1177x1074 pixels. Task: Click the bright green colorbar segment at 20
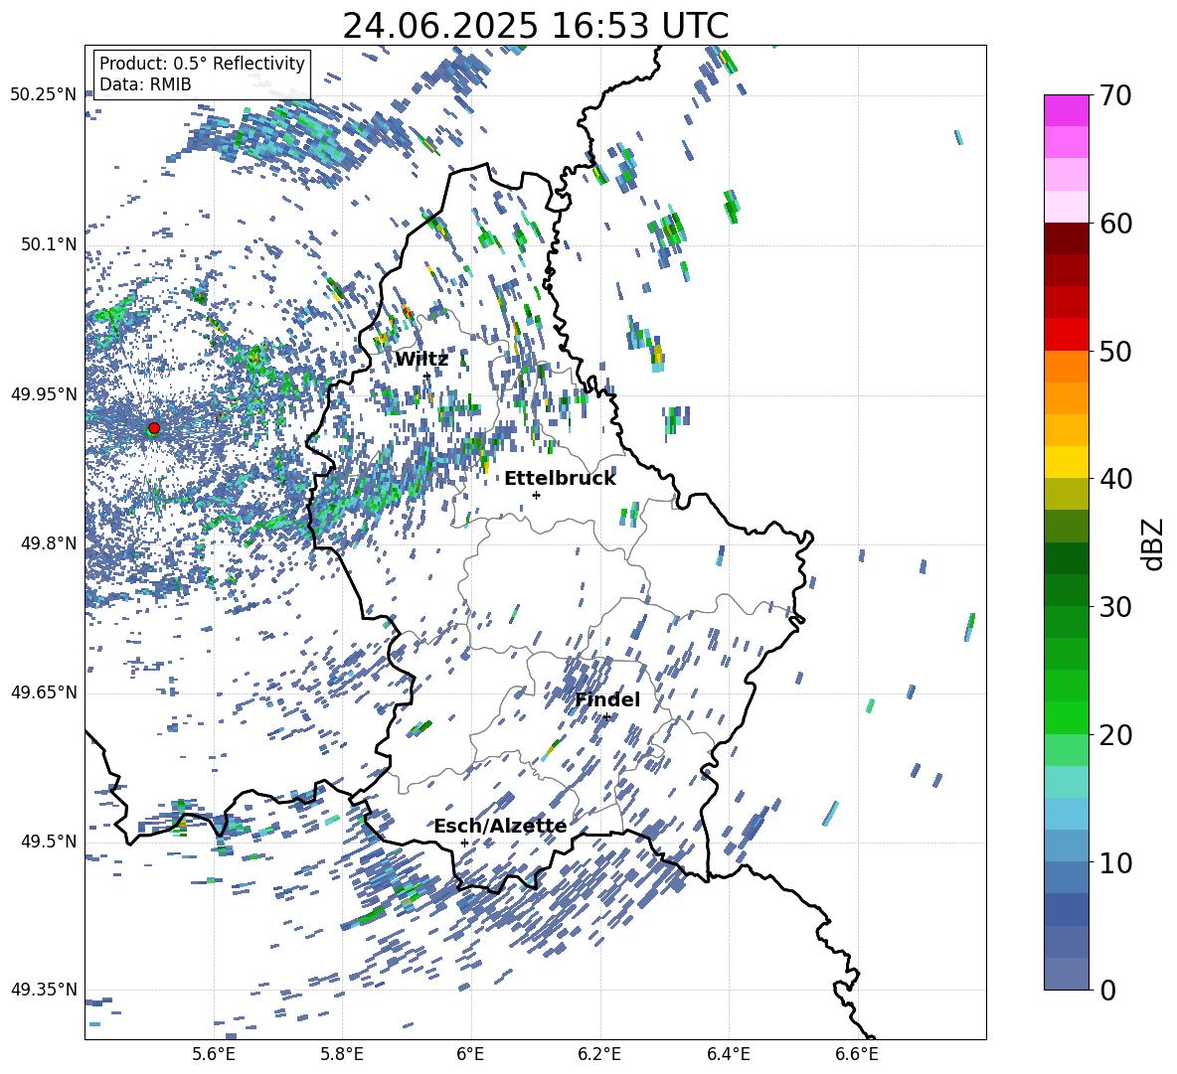[1066, 717]
